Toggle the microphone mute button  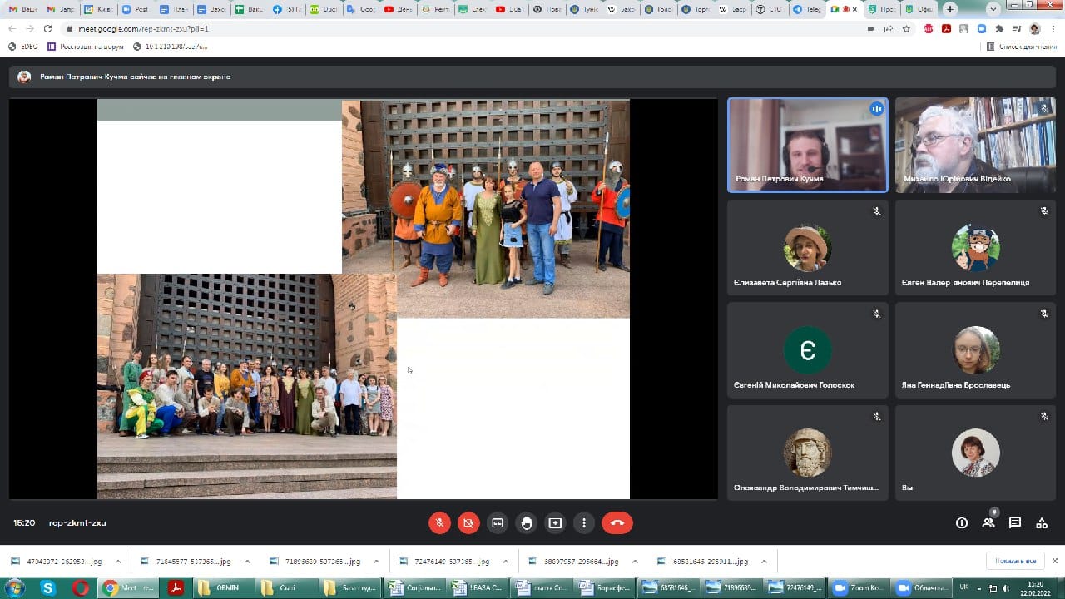coord(439,523)
